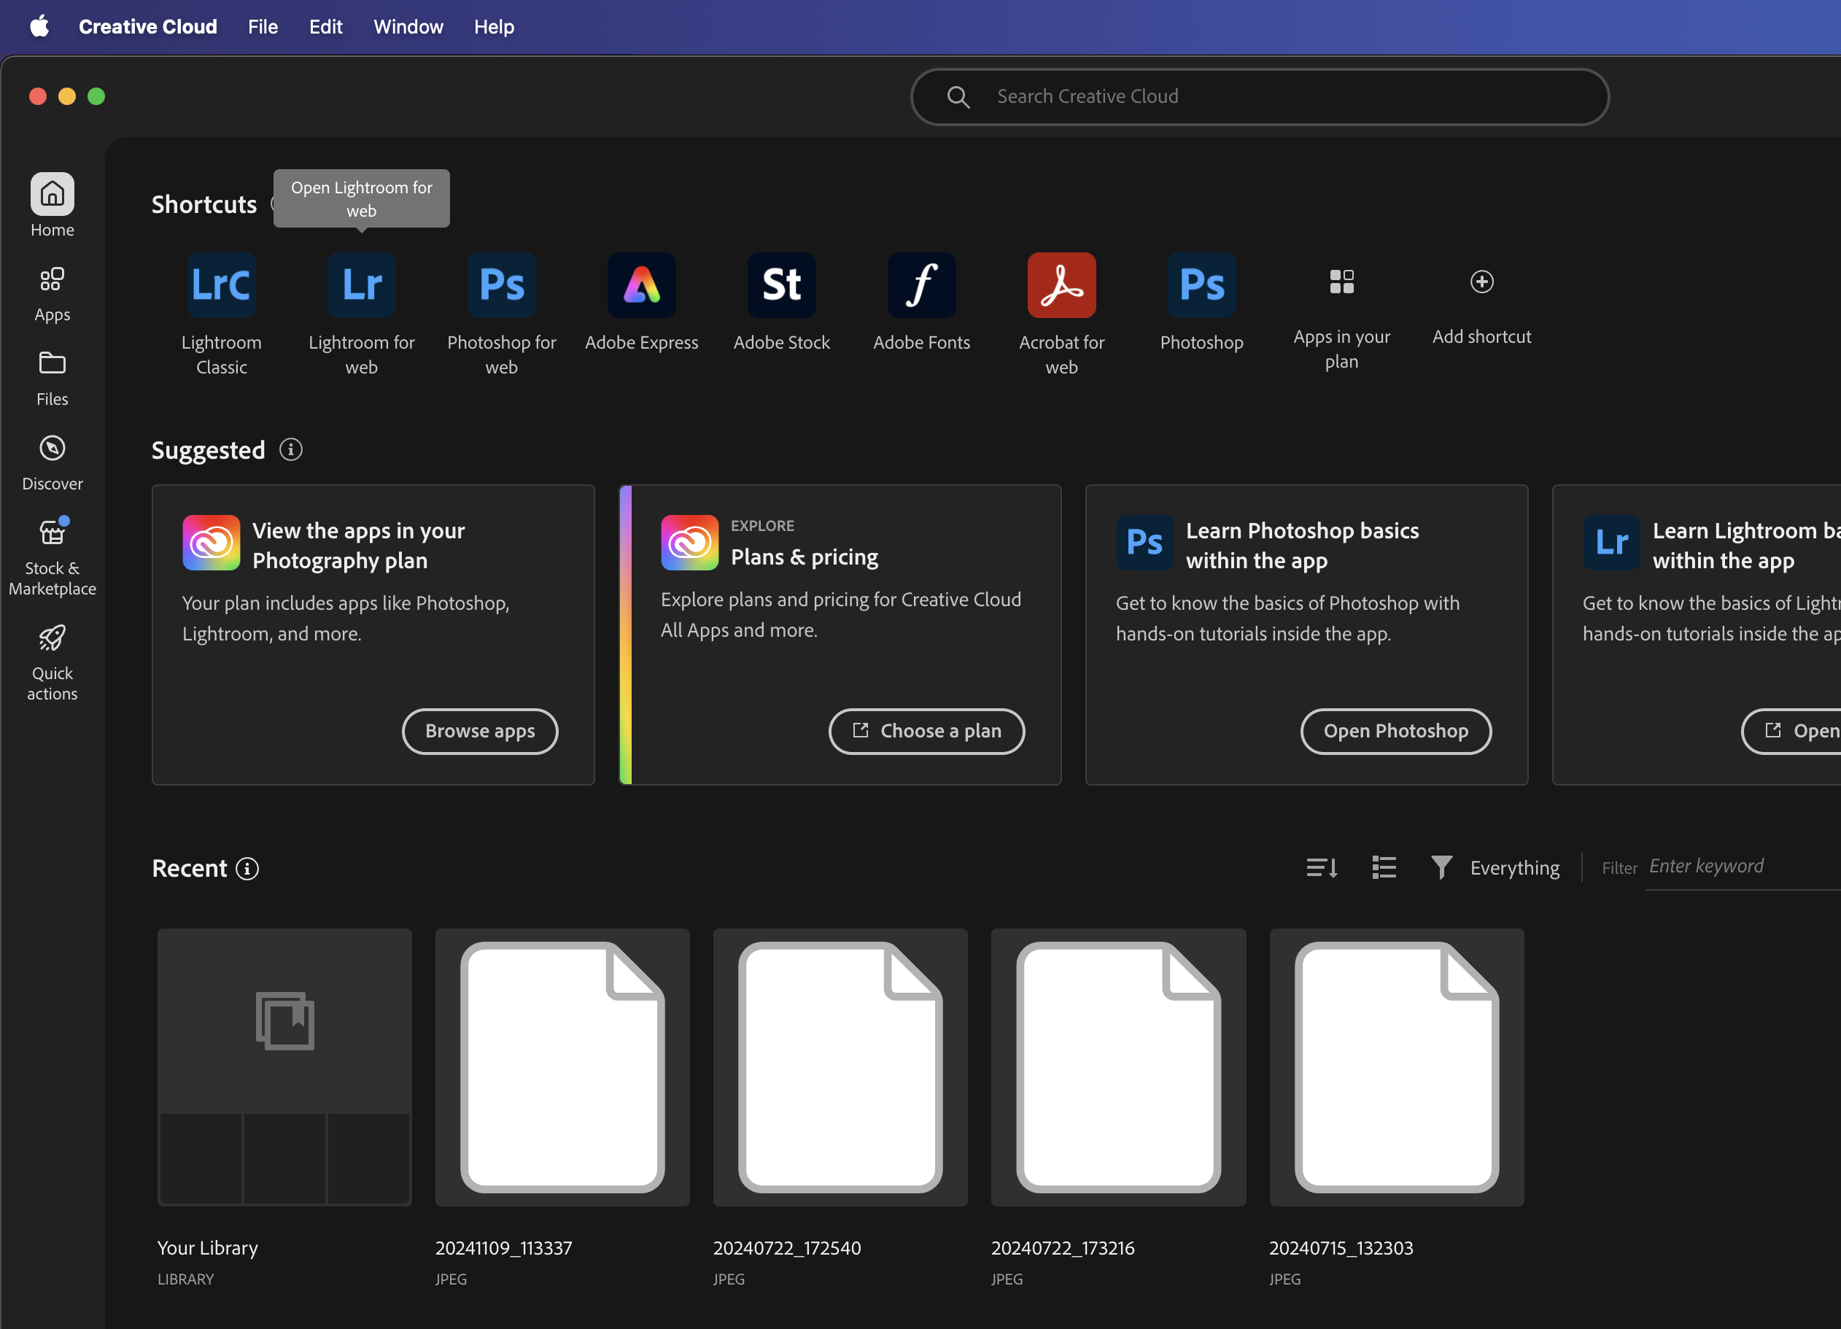Screen dimensions: 1841x1329
Task: Navigate to Discover in the sidebar
Action: (x=52, y=461)
